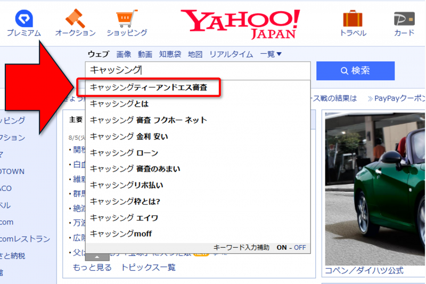Viewport: 426px width, 284px height.
Task: Collapse the suggestion list with up arrow
Action: [x=97, y=256]
